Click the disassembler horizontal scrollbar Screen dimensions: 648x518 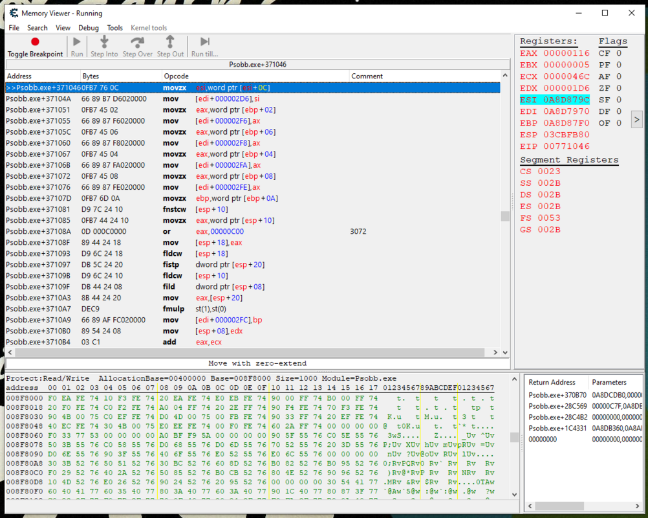[x=250, y=352]
